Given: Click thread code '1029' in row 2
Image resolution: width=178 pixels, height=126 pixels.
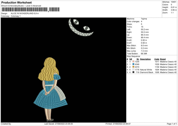Looking at the screenshot, I should (157, 64).
